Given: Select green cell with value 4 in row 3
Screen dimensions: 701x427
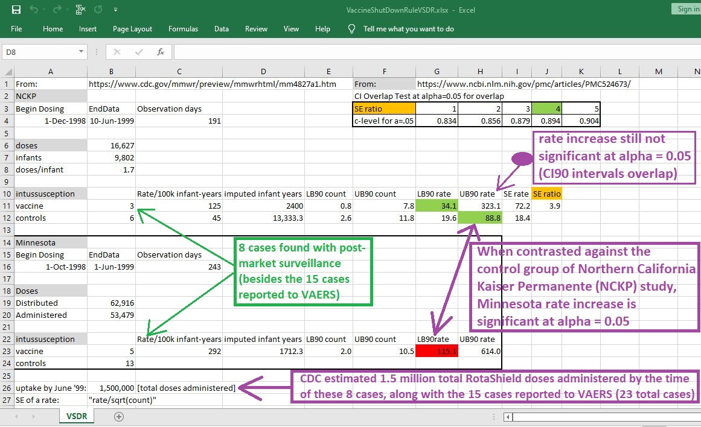Looking at the screenshot, I should (547, 109).
